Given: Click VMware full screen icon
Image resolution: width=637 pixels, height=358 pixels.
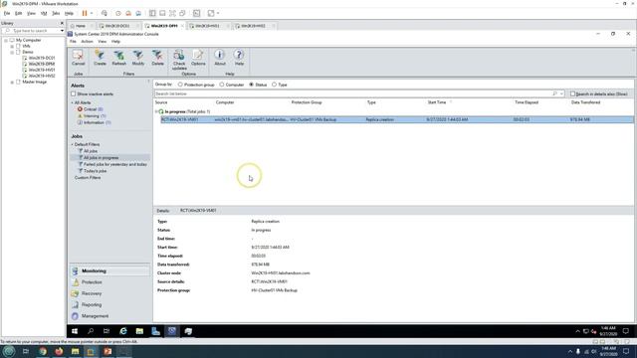Looking at the screenshot, I should (172, 13).
